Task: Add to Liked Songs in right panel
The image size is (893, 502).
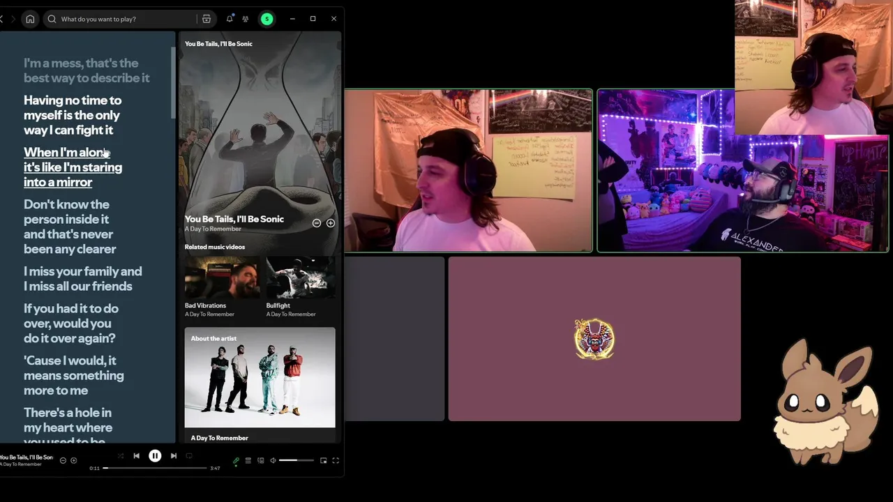Action: 331,223
